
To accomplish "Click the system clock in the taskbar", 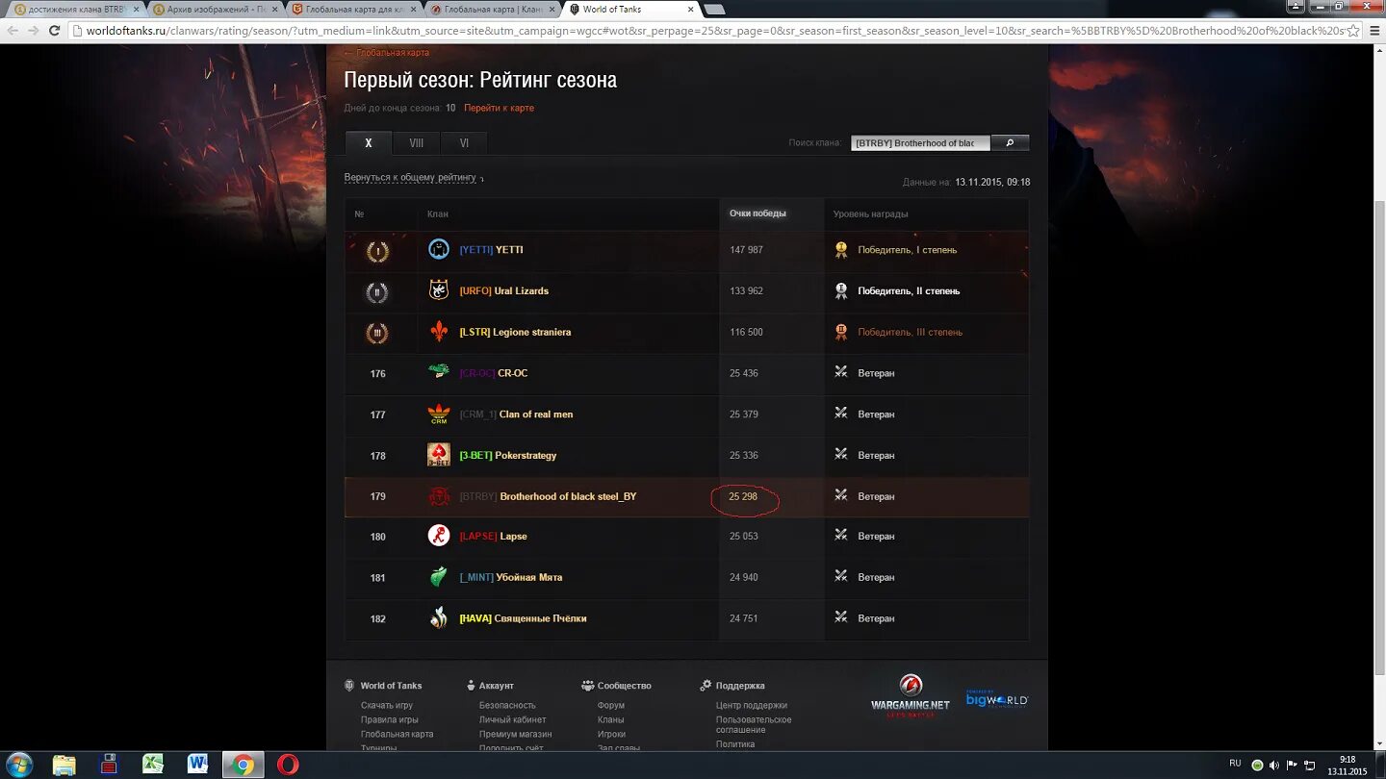I will (1347, 765).
